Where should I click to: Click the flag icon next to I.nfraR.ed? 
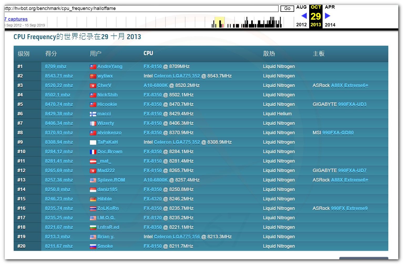(x=93, y=227)
